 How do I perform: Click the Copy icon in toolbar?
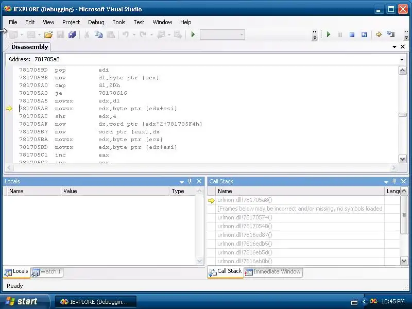point(98,35)
